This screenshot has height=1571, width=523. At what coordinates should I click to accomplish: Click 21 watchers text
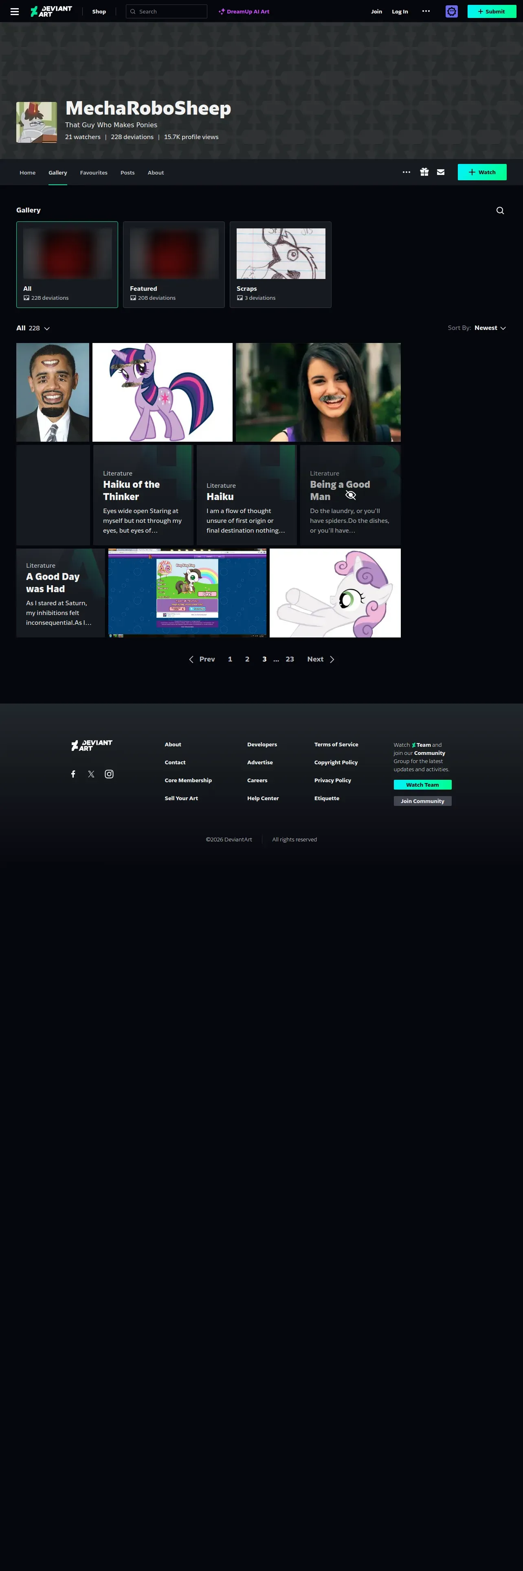click(83, 137)
